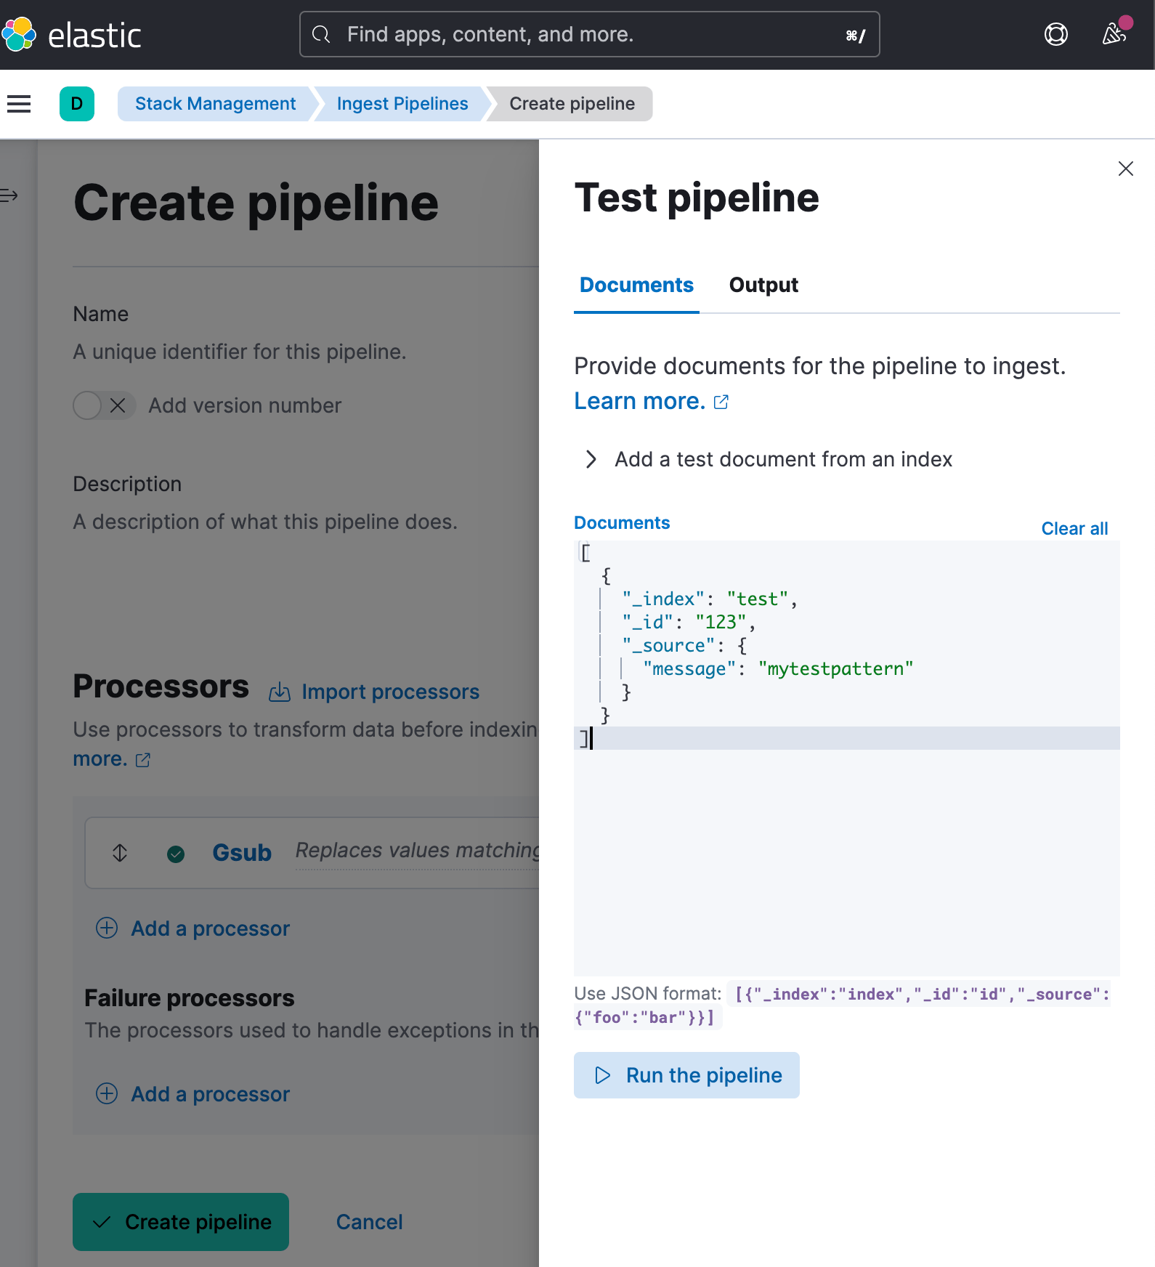Click the "_id": "123" line in editor
This screenshot has width=1155, height=1267.
tap(689, 622)
